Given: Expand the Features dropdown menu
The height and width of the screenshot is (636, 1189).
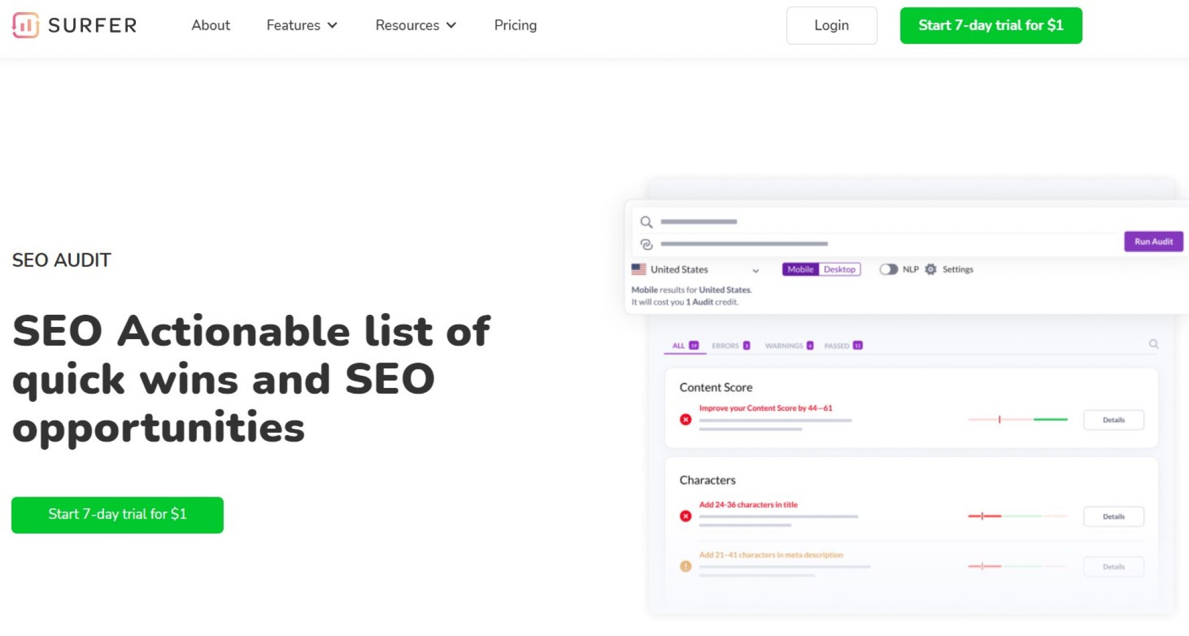Looking at the screenshot, I should (x=301, y=26).
